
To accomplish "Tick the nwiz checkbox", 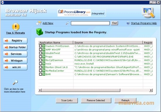I will [x=40, y=64].
